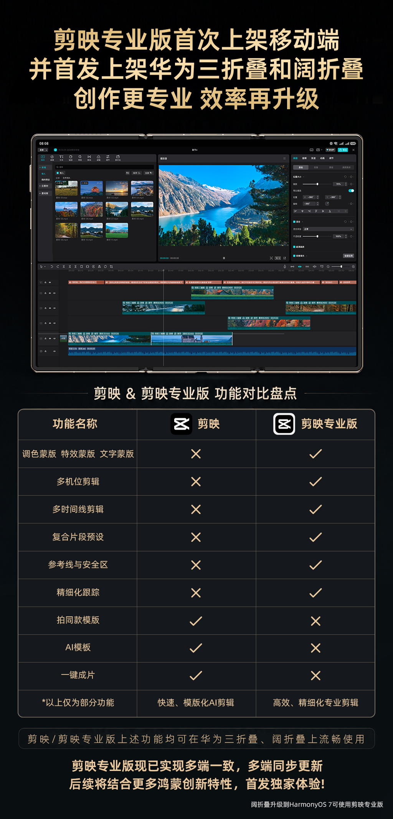Click the crop icon in timeline toolbar

click(x=111, y=267)
